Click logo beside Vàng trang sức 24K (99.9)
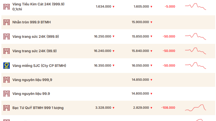This screenshot has height=121, width=216. (6, 51)
